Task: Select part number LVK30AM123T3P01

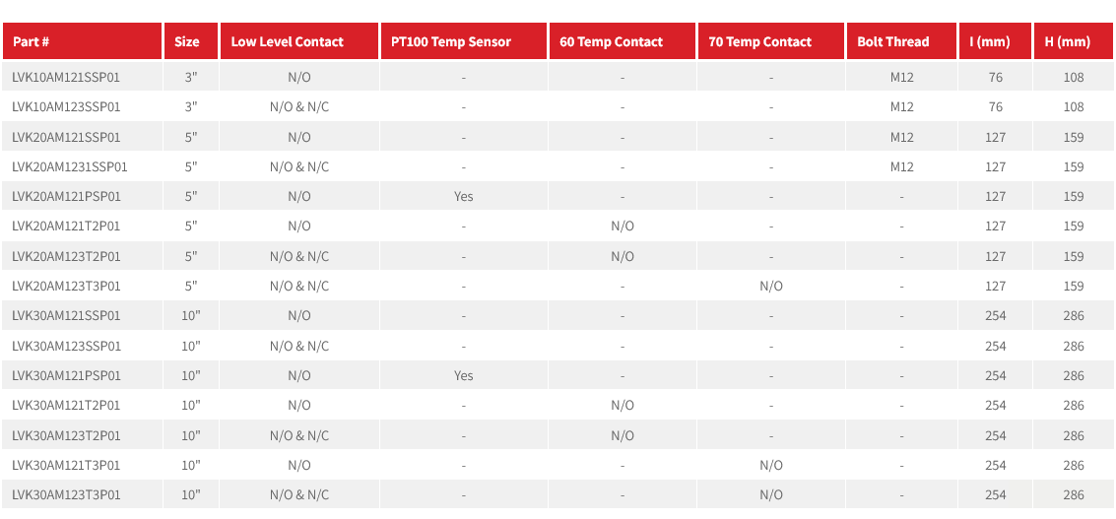Action: tap(66, 494)
